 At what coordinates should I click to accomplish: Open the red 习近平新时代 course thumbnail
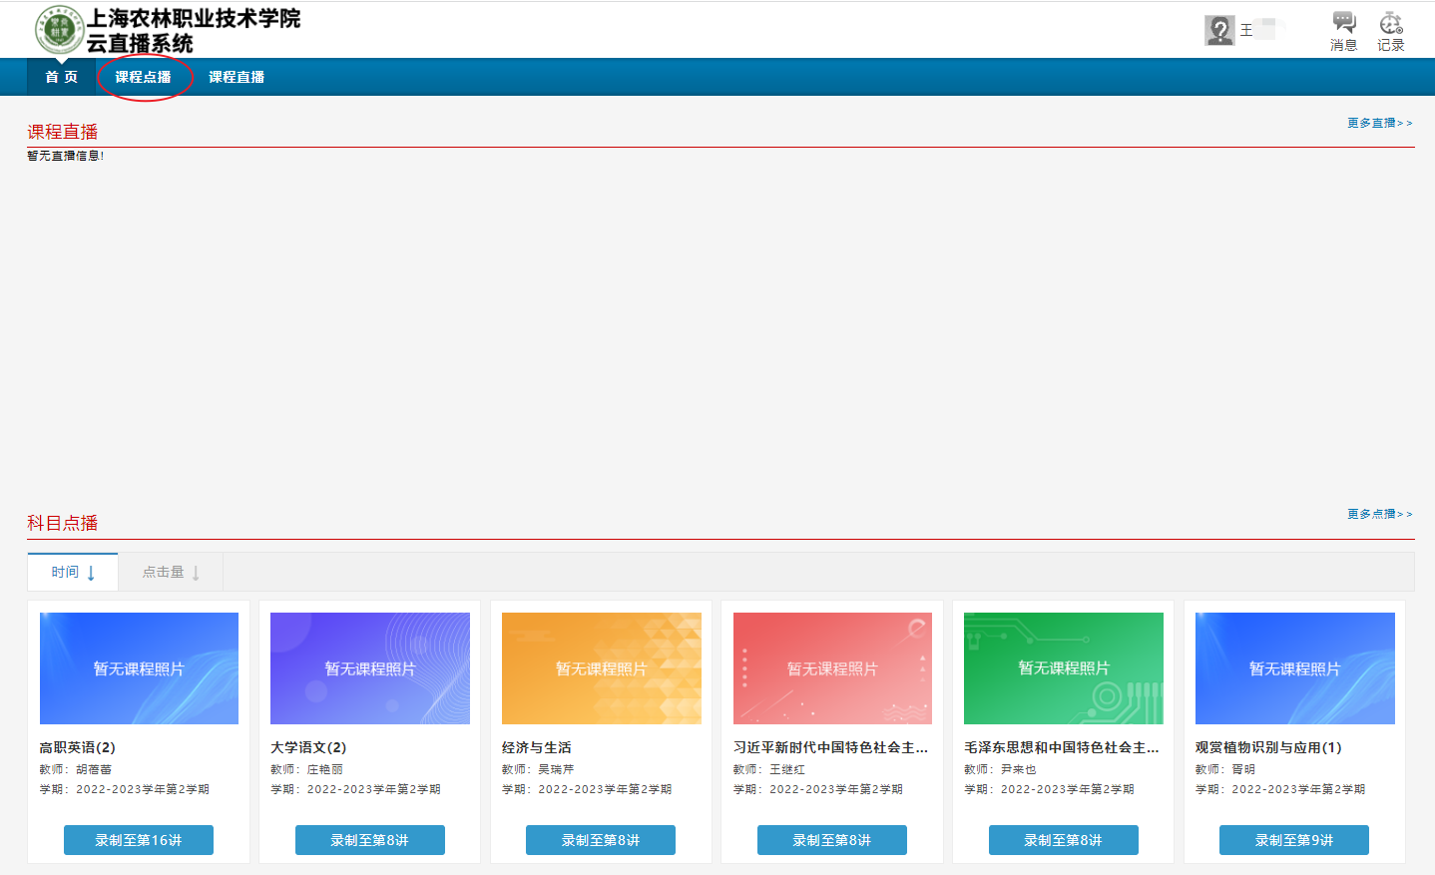pyautogui.click(x=832, y=667)
